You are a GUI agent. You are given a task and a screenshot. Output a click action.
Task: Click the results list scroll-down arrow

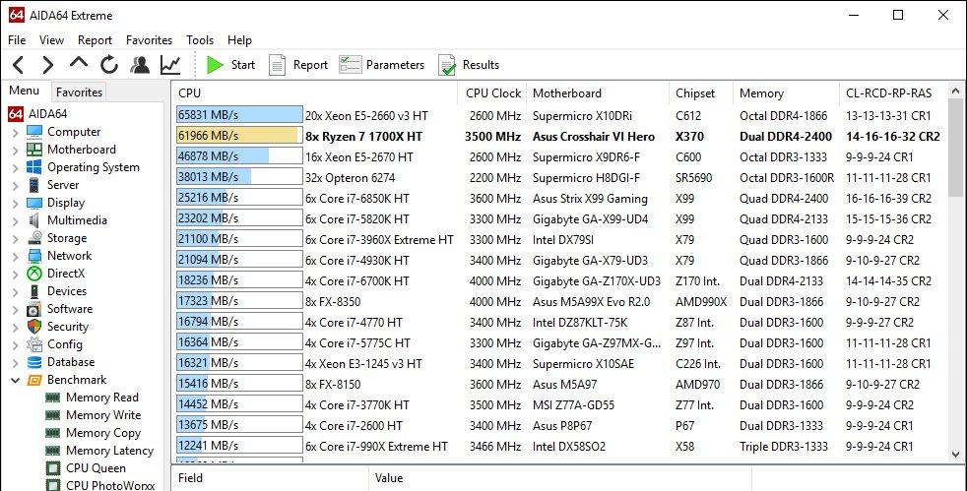click(956, 455)
